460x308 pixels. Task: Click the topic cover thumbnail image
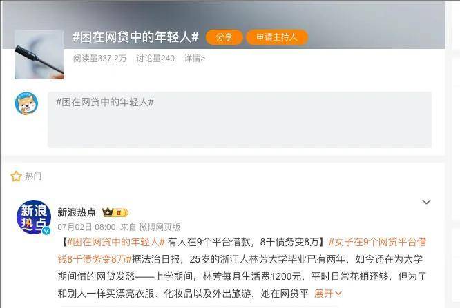point(39,54)
